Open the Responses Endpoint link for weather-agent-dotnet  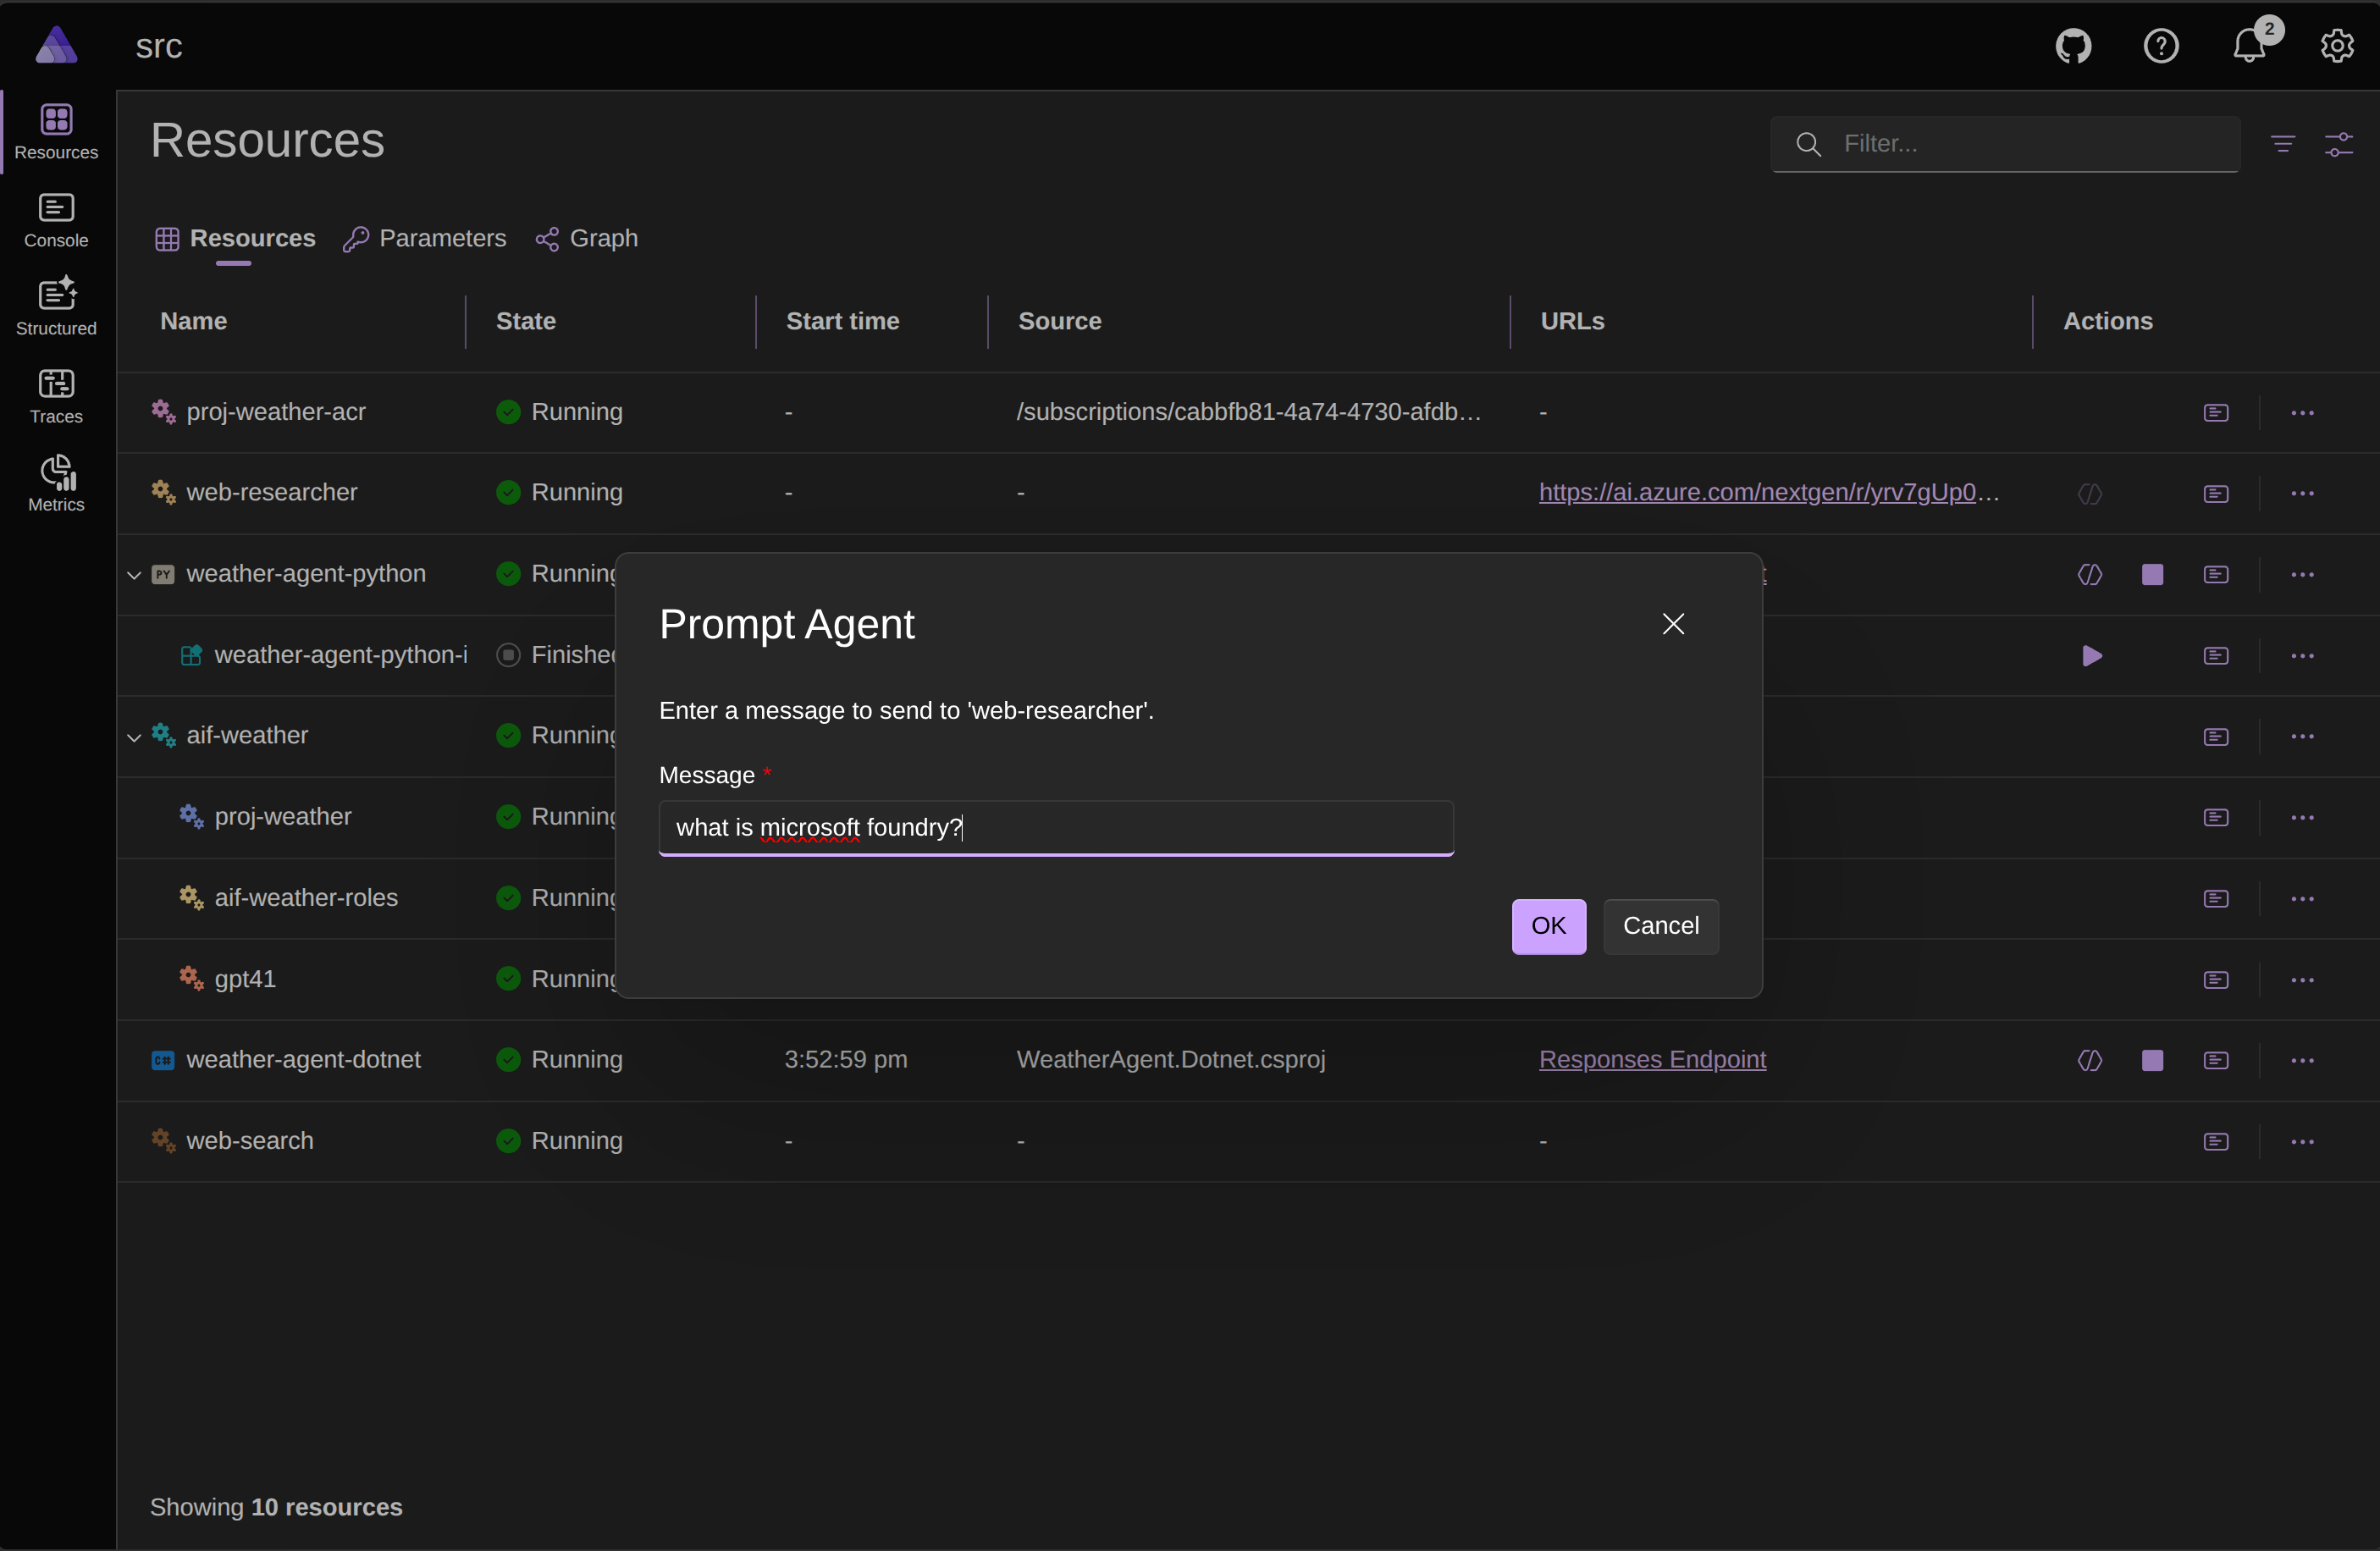[1653, 1060]
